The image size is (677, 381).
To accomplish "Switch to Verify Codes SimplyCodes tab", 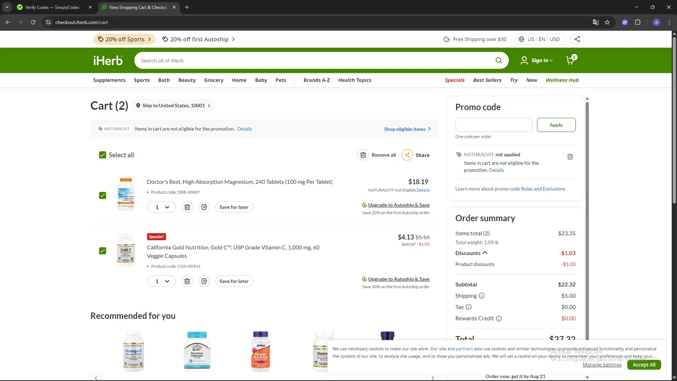I will 52,7.
